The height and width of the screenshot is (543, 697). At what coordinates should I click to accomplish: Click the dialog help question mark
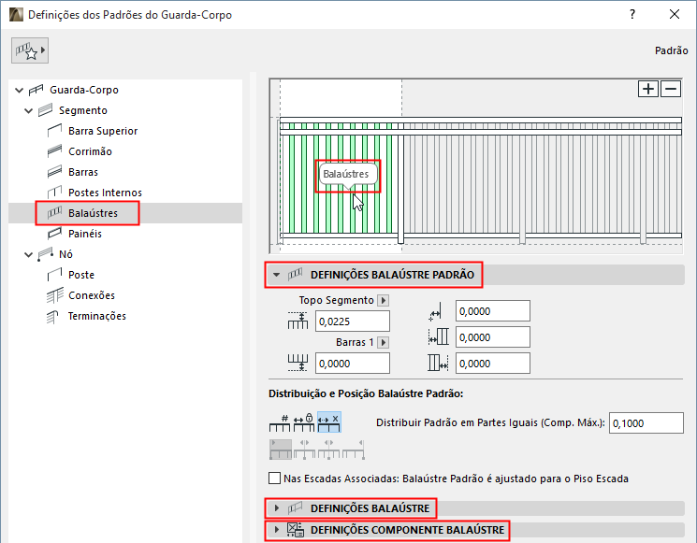pos(632,14)
